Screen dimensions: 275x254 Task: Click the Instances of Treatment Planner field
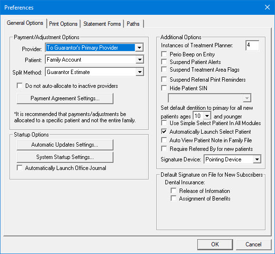(253, 45)
